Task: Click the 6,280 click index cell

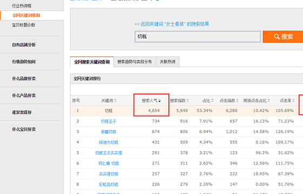Action: click(232, 110)
